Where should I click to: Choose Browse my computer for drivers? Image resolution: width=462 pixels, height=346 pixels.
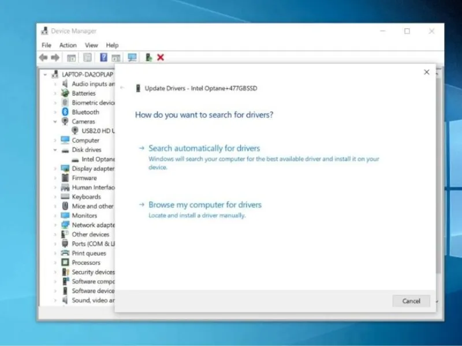tap(204, 205)
